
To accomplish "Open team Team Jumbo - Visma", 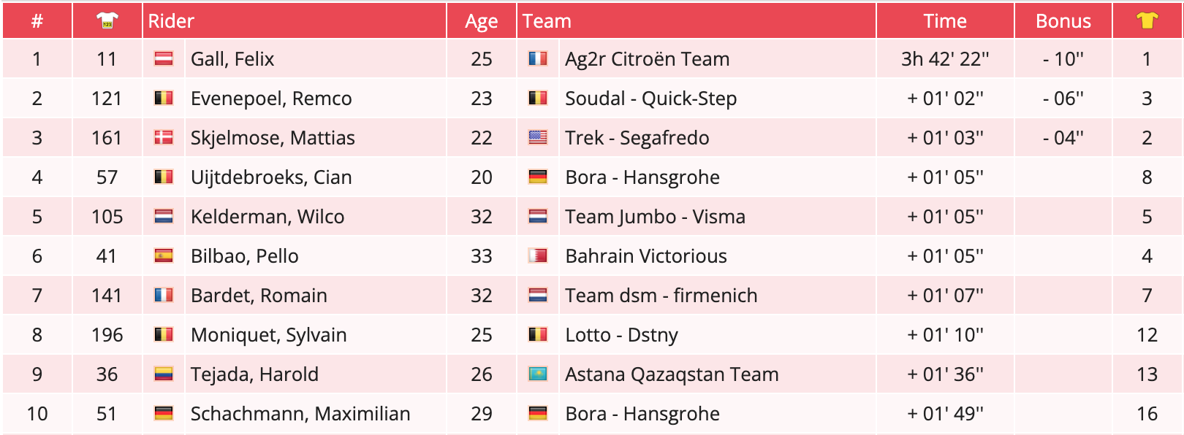I will click(655, 217).
